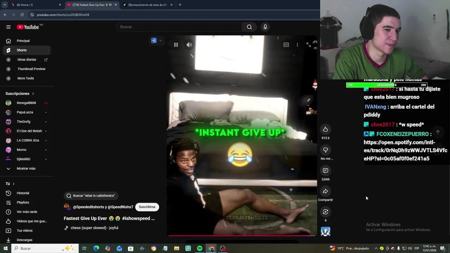Image resolution: width=450 pixels, height=253 pixels.
Task: Open Ideas diarias in the sidebar
Action: click(x=27, y=60)
